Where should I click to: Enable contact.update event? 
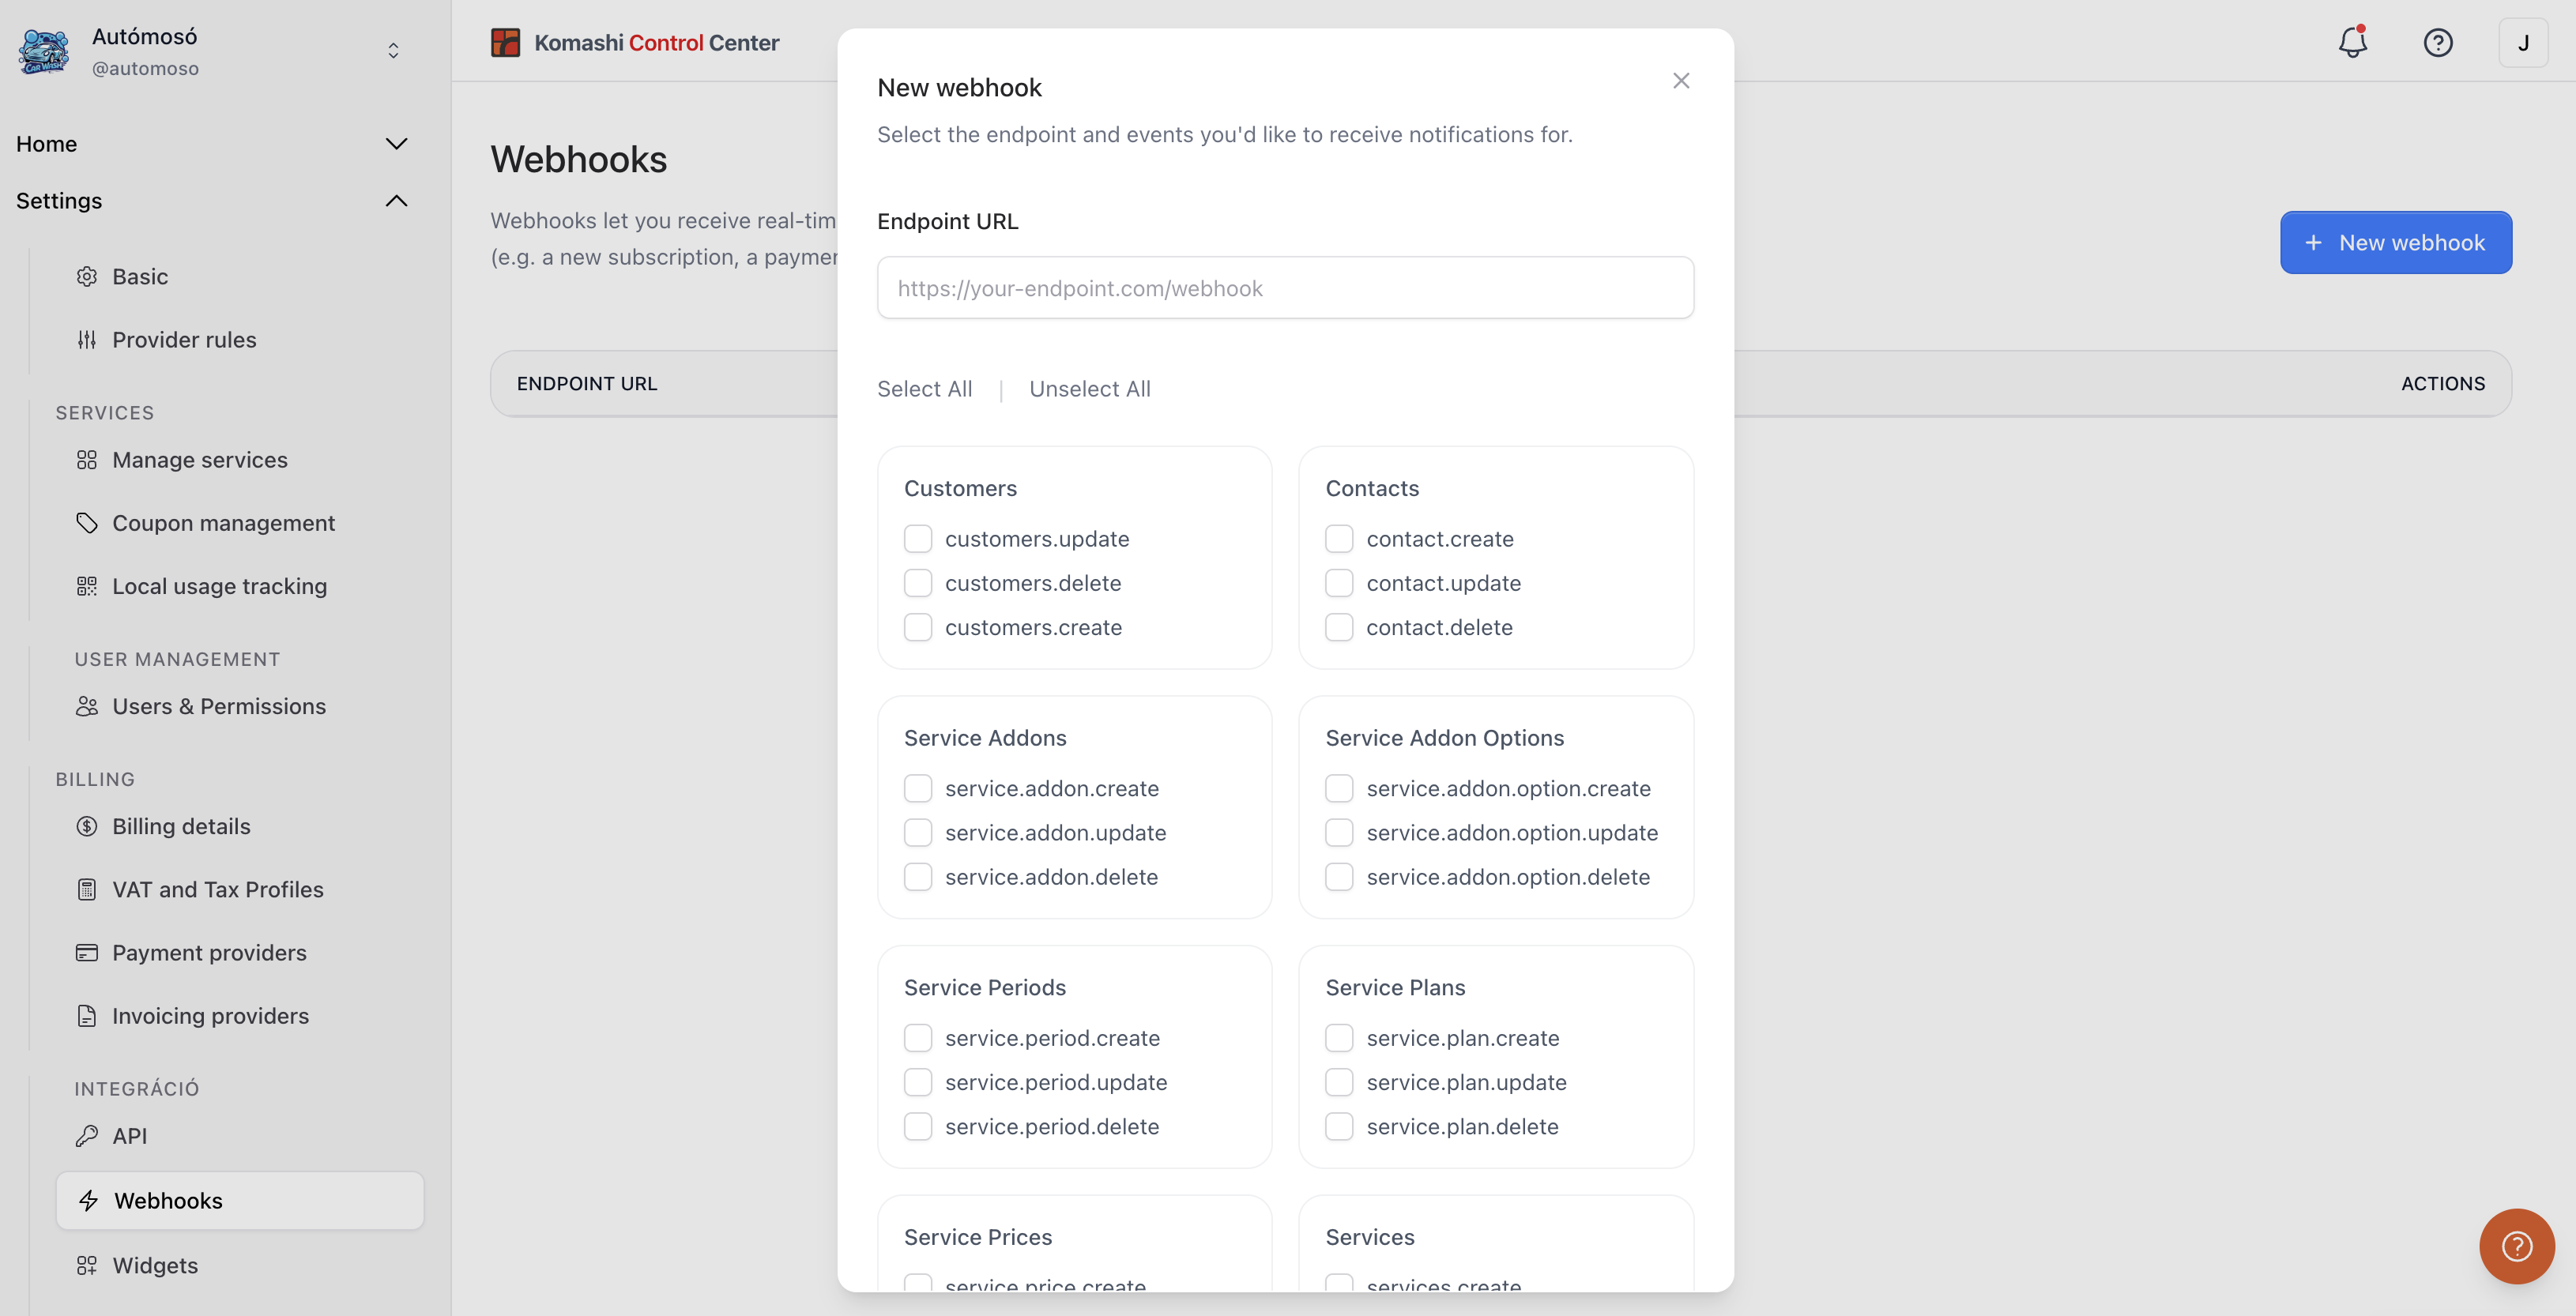pos(1339,583)
